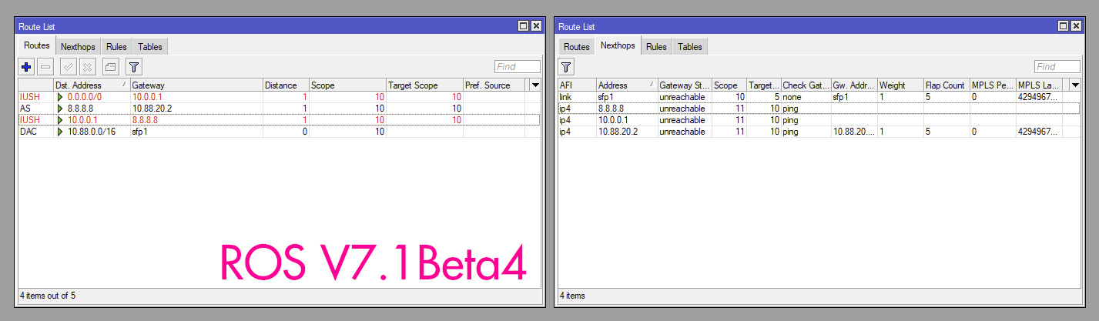The image size is (1099, 321).
Task: Sort nexthops by AFI column header
Action: [577, 85]
